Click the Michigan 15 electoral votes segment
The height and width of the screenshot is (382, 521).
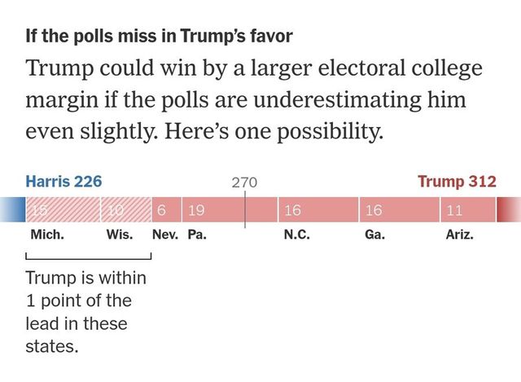pyautogui.click(x=63, y=210)
